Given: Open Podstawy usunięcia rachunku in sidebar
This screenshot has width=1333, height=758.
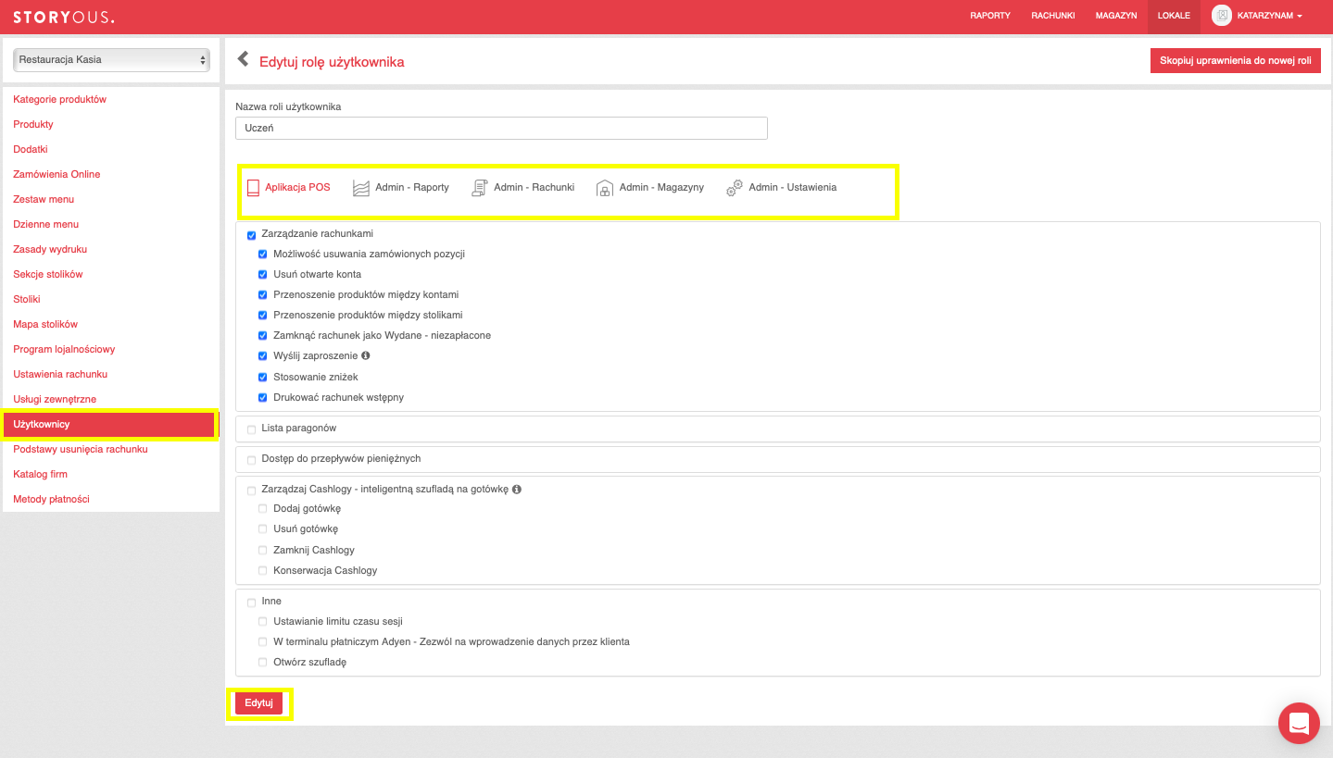Looking at the screenshot, I should point(81,449).
